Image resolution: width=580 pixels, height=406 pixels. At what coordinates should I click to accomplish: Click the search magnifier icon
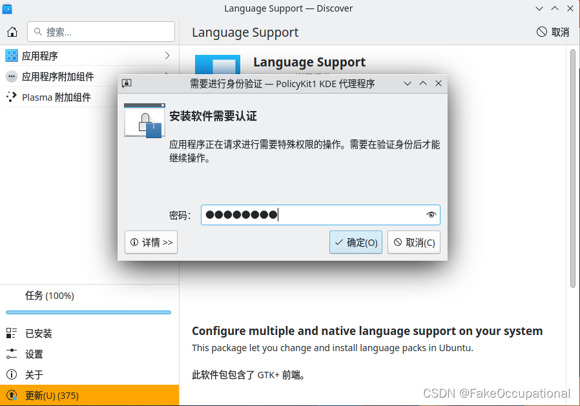[37, 32]
